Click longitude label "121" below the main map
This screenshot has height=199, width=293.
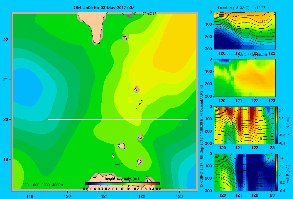point(105,196)
